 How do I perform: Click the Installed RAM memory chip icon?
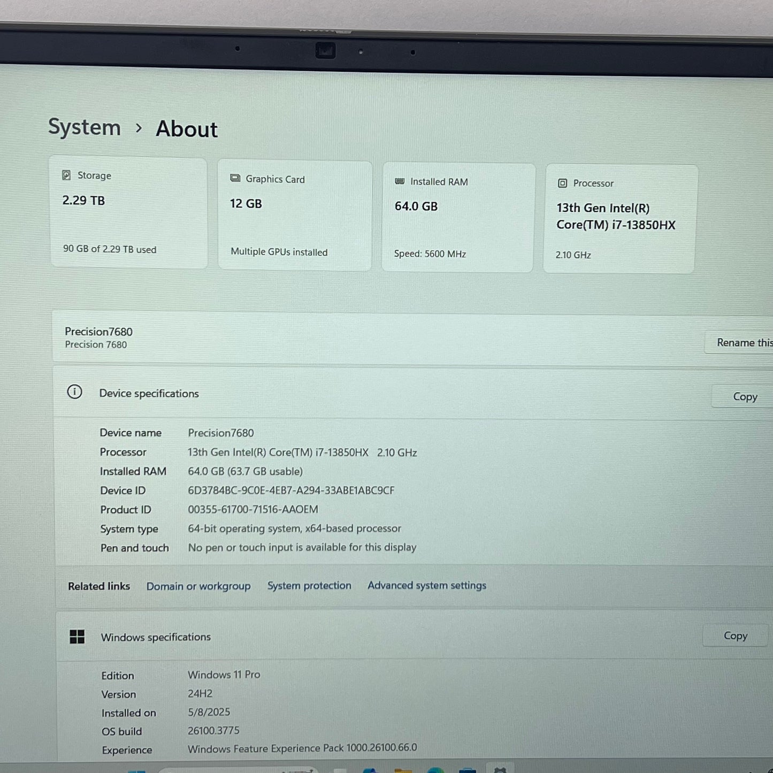coord(400,181)
